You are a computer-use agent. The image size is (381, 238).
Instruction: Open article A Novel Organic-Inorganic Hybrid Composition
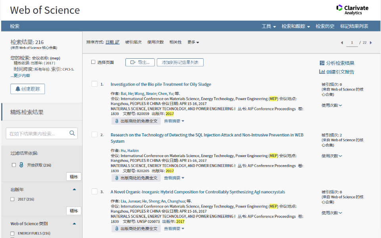tap(198, 192)
